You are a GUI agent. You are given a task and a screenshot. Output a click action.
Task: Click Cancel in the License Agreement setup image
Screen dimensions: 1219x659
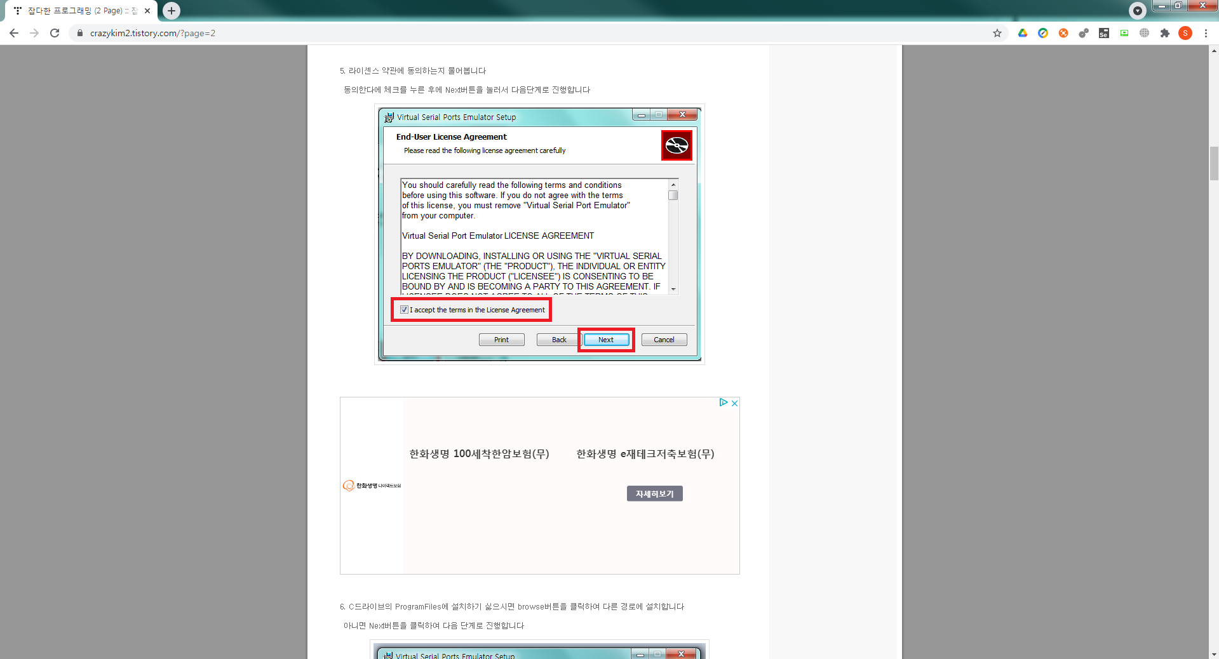(x=664, y=340)
